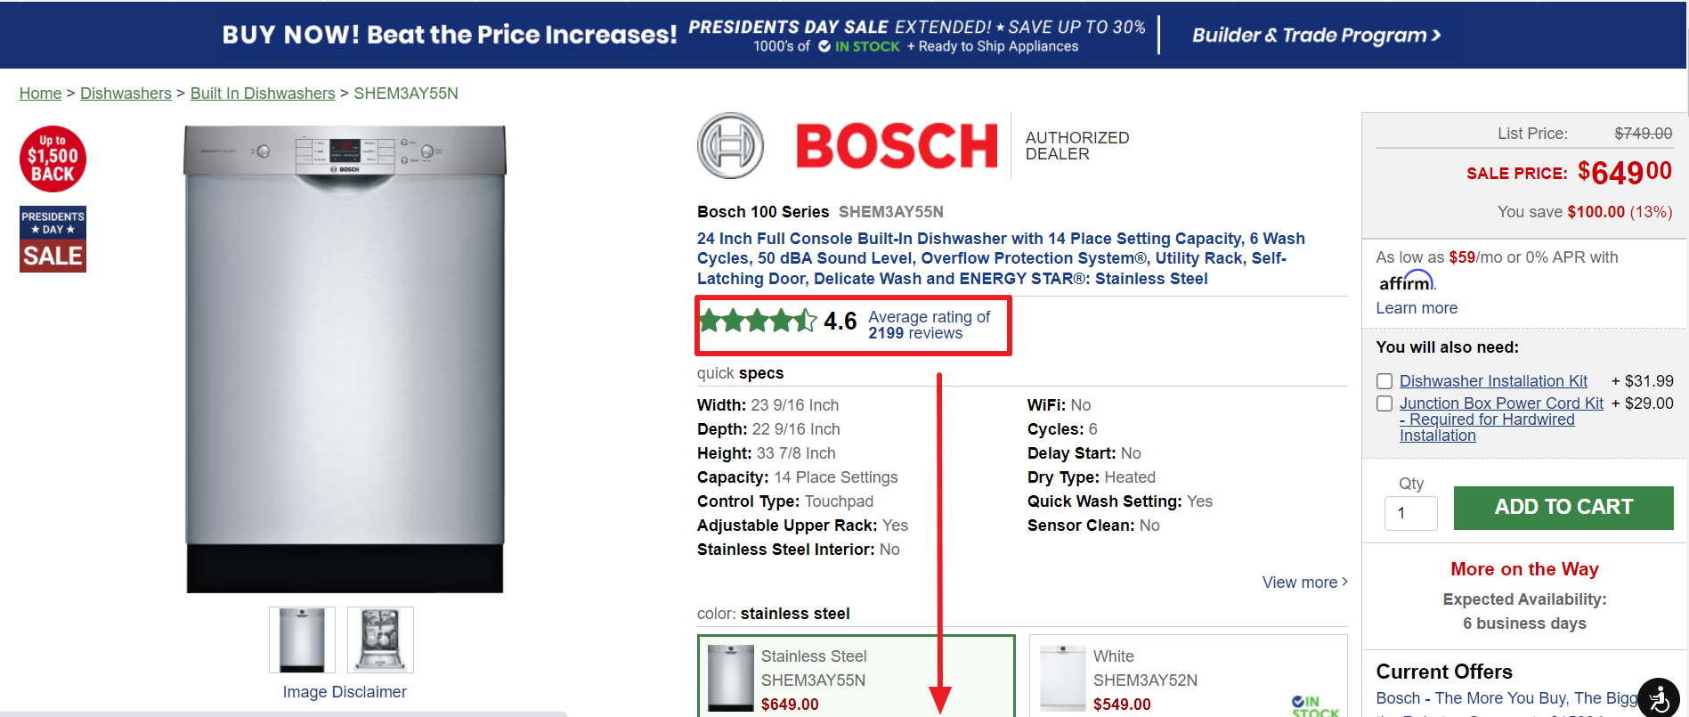Click the Affirm logo

(1406, 282)
